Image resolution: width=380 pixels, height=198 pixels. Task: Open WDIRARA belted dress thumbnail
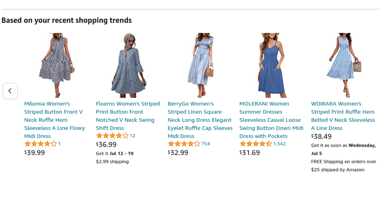pyautogui.click(x=343, y=65)
